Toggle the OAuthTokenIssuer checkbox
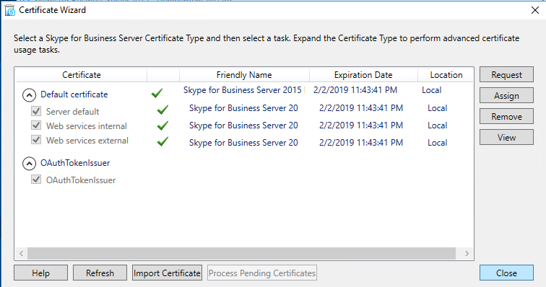This screenshot has width=546, height=287. click(36, 180)
